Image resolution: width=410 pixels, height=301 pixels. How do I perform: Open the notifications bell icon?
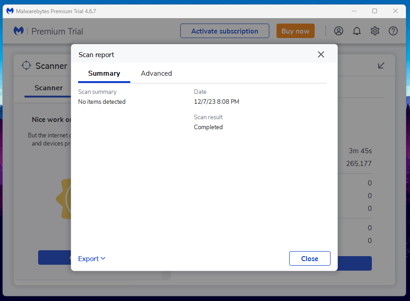point(357,31)
